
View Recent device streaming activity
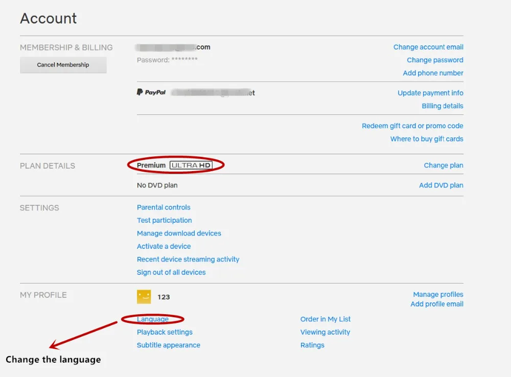[188, 260]
